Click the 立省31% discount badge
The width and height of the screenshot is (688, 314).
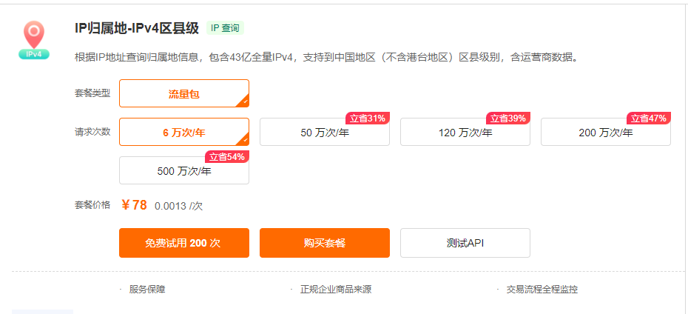(368, 118)
